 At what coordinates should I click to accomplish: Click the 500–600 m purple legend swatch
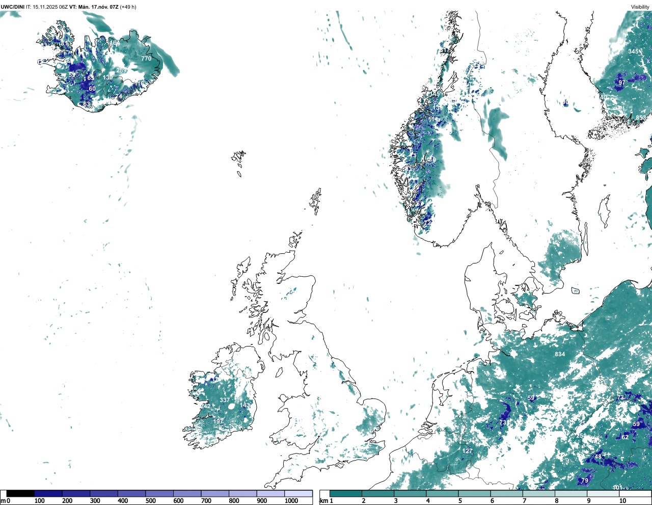tap(159, 494)
